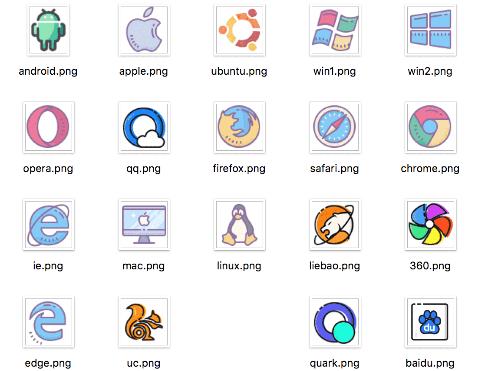Click the Opera browser icon

[48, 127]
